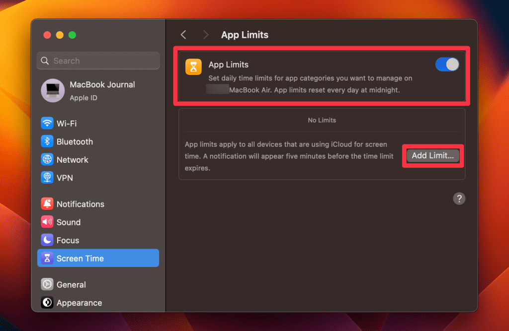Open Network settings globe icon
This screenshot has height=331, width=509.
pyautogui.click(x=47, y=160)
